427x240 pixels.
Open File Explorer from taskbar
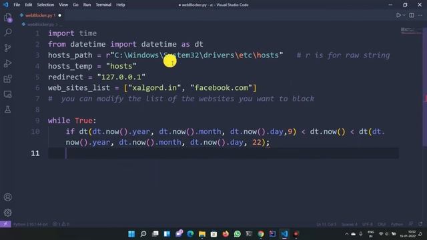[x=202, y=234]
